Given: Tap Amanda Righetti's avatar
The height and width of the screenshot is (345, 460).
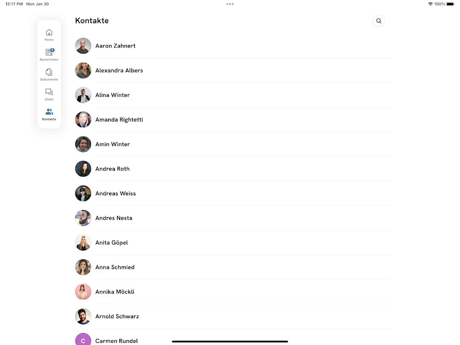Looking at the screenshot, I should click(x=83, y=119).
